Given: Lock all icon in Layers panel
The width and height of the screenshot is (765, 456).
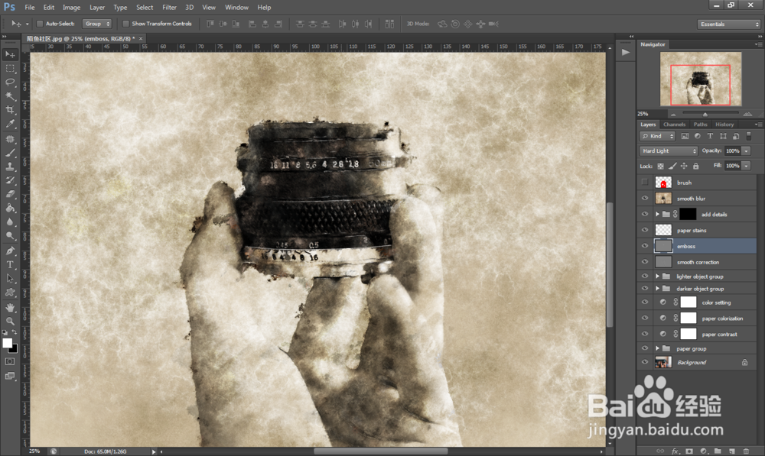Looking at the screenshot, I should pyautogui.click(x=695, y=166).
